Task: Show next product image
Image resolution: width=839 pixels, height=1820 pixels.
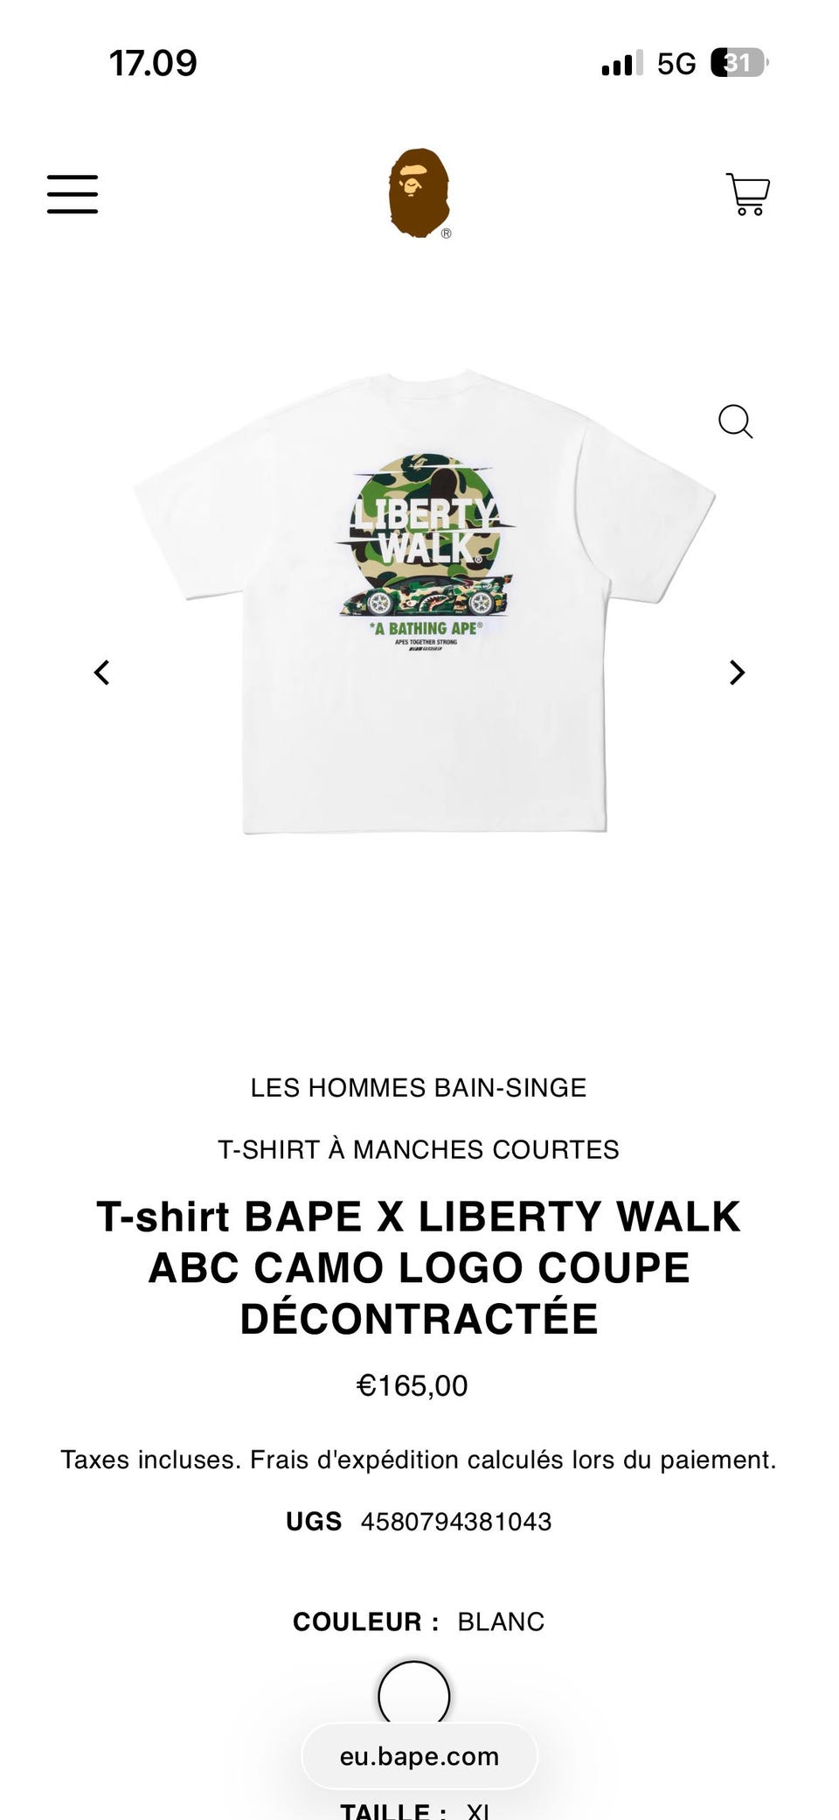Action: tap(737, 673)
